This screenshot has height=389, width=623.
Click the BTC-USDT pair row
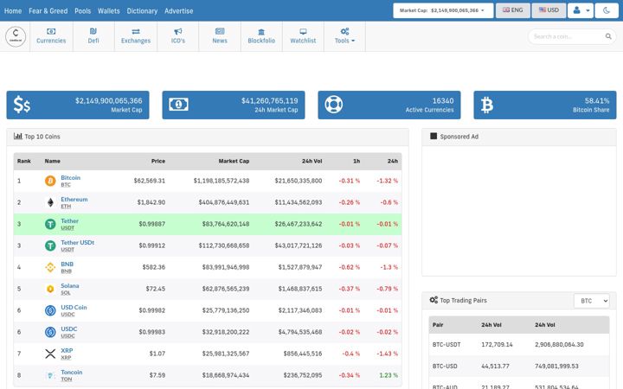519,345
